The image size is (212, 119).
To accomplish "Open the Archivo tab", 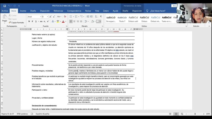I will click(5, 11).
